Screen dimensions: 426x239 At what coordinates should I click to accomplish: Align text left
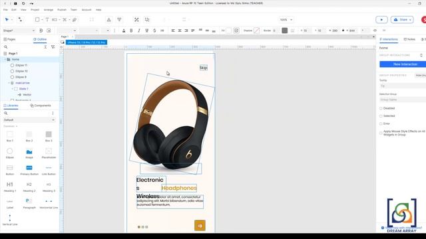pyautogui.click(x=173, y=31)
